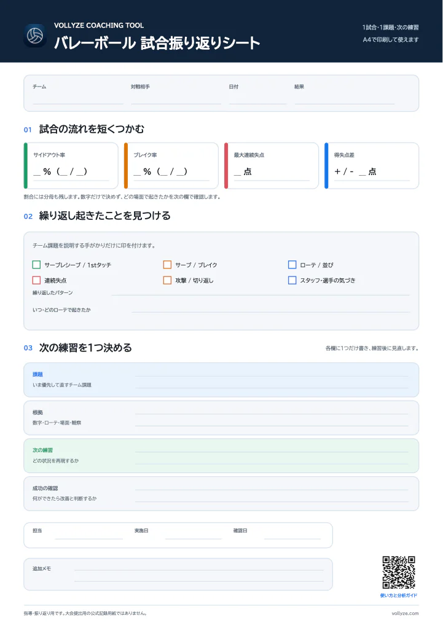Click the チーム name input line

(78, 99)
